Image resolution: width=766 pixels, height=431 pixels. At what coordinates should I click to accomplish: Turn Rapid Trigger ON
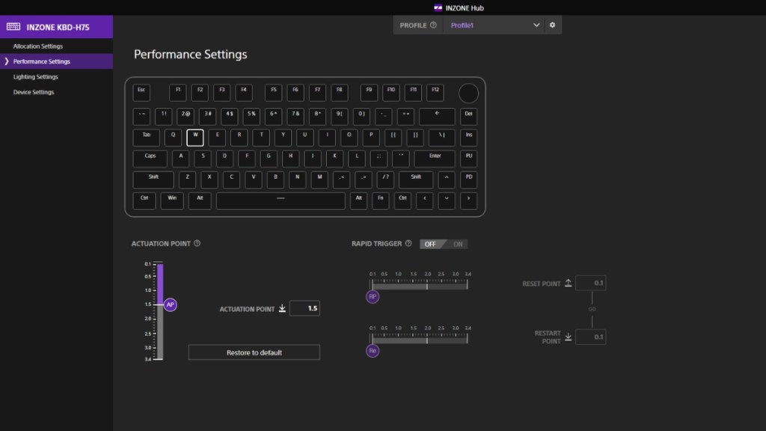coord(458,244)
